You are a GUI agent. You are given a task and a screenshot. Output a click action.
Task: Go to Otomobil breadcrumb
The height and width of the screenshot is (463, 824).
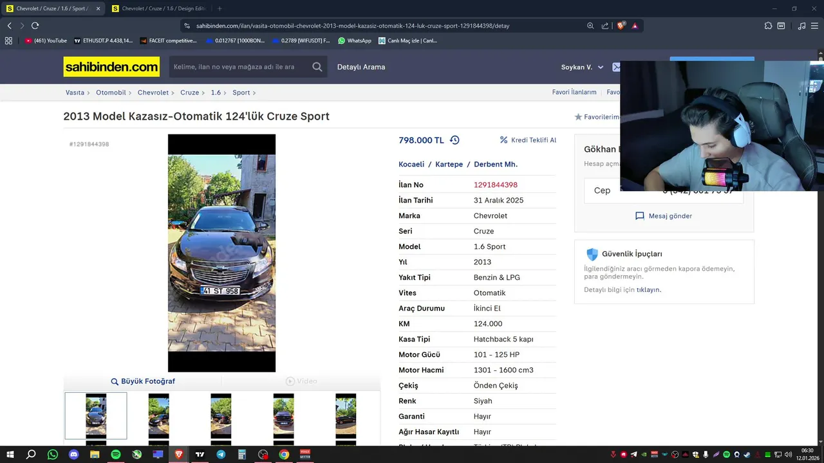[x=111, y=93]
